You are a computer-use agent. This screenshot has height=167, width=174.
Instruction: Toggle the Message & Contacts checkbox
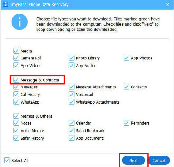(16, 80)
